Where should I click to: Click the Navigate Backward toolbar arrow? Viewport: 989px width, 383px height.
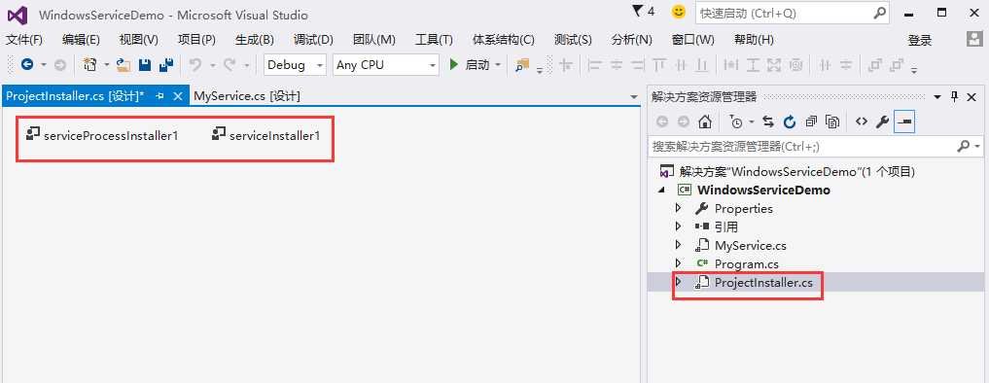(27, 64)
